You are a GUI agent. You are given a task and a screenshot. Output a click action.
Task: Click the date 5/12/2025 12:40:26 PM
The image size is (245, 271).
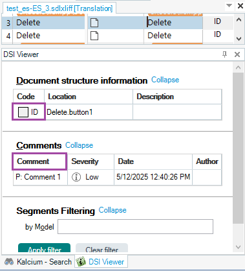(153, 177)
